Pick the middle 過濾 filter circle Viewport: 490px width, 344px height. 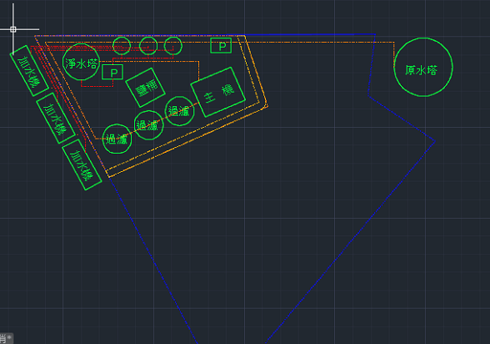pos(148,125)
